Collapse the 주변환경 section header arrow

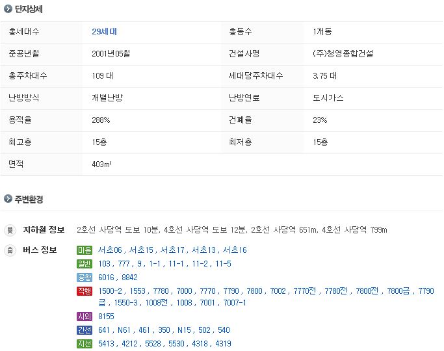7,199
